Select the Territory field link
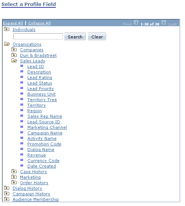Screen dimensions: 185x206 37,105
